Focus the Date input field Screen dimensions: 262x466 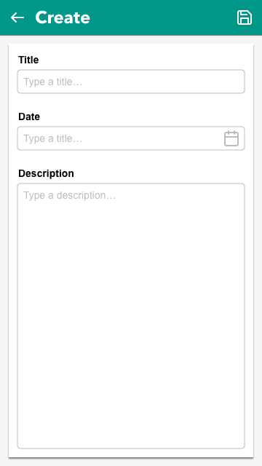pyautogui.click(x=131, y=138)
